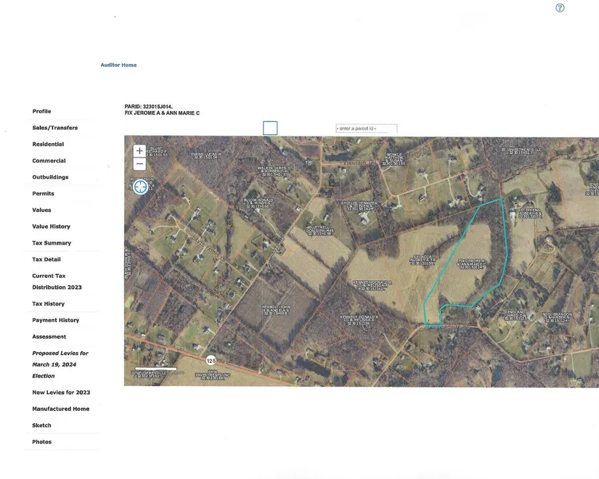The image size is (599, 479).
Task: View Payment History records
Action: [x=55, y=320]
